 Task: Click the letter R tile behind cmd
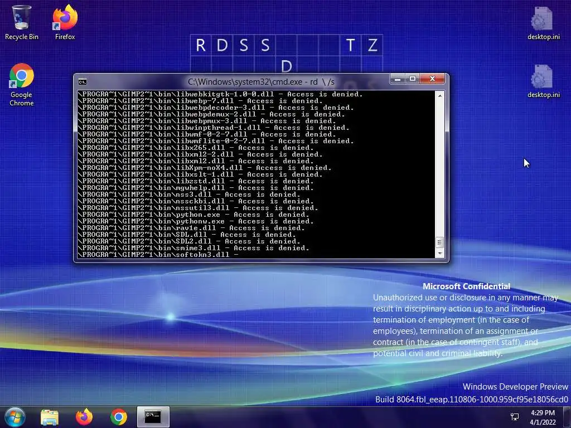pyautogui.click(x=201, y=45)
